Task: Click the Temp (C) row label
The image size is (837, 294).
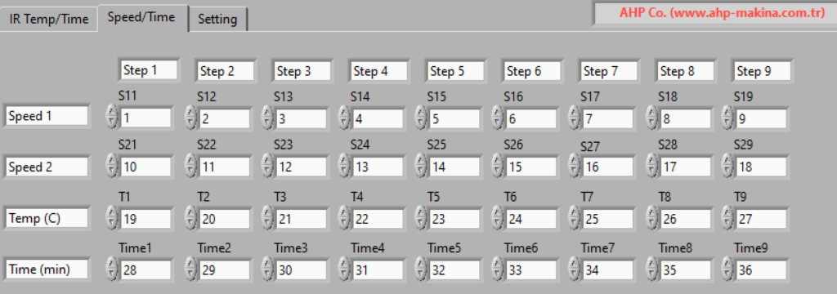Action: click(47, 218)
